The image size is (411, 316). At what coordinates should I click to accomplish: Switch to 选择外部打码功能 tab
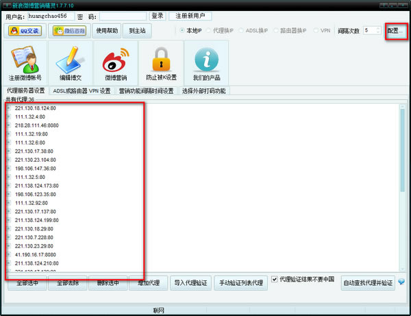tap(203, 91)
